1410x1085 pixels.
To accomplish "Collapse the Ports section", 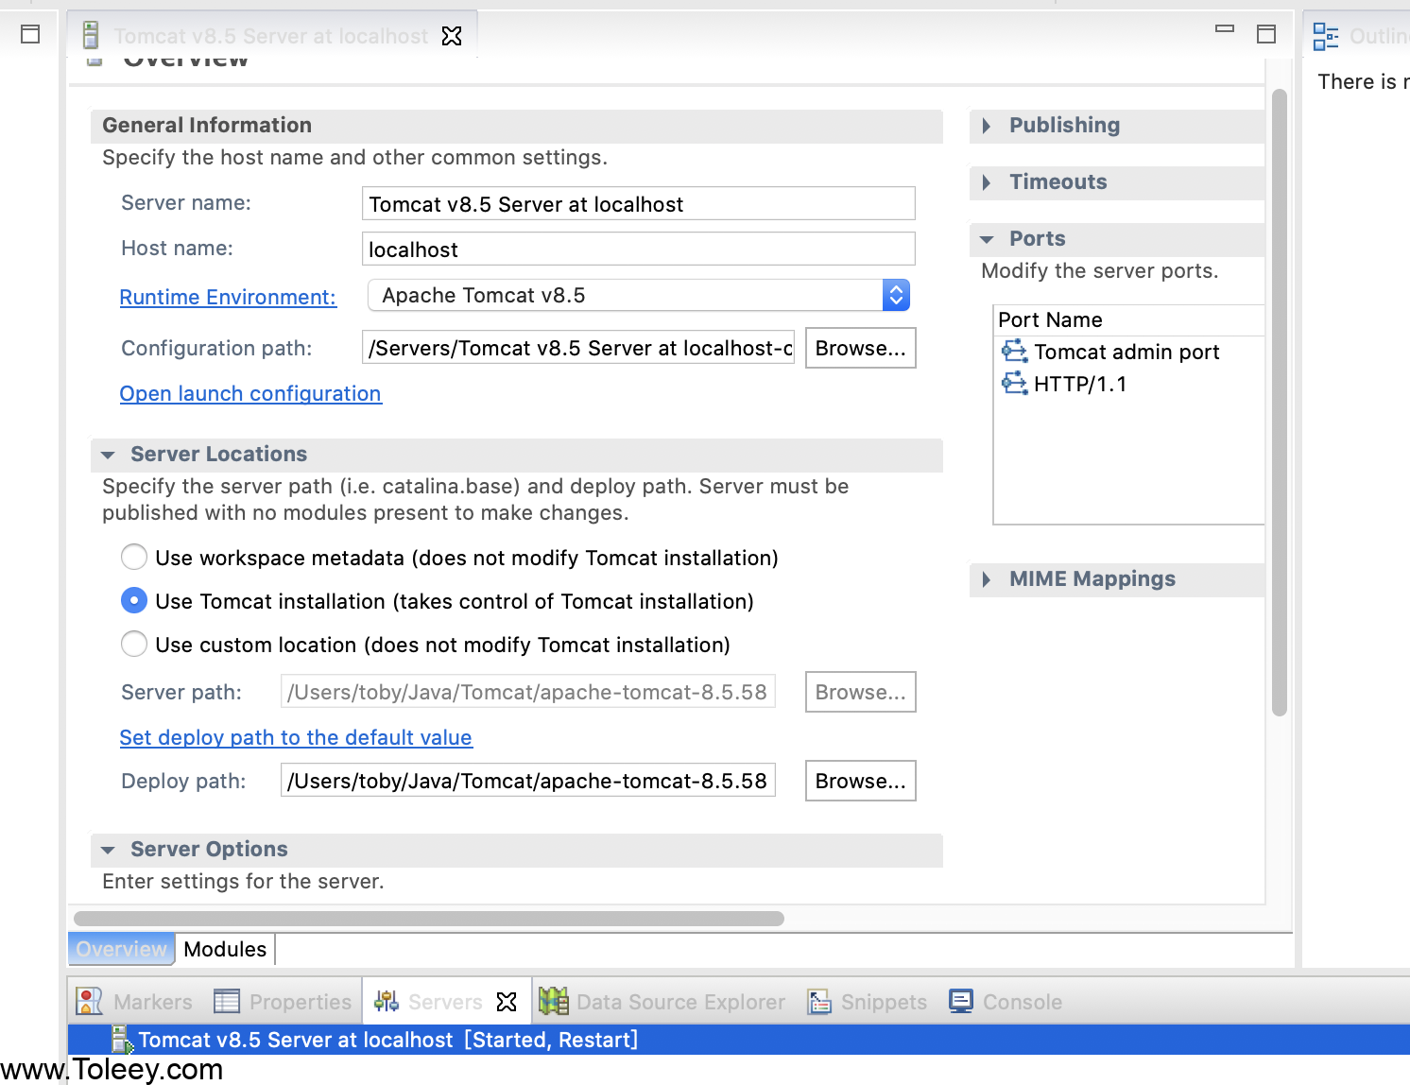I will 987,239.
